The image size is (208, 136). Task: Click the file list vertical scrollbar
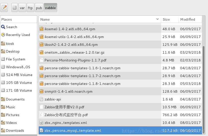point(204,90)
